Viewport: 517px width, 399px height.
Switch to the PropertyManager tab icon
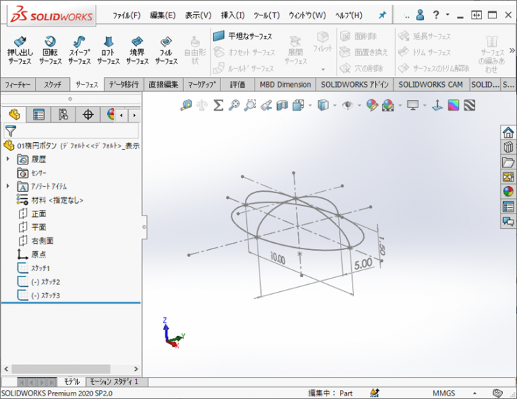[x=38, y=115]
